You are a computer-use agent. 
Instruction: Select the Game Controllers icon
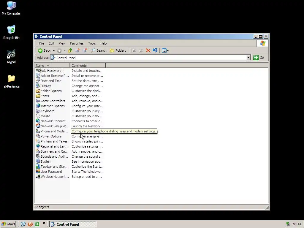coord(38,101)
